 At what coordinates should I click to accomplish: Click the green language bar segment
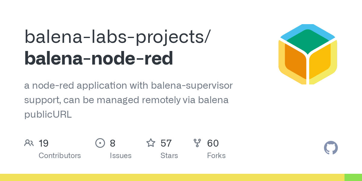[x=353, y=177]
